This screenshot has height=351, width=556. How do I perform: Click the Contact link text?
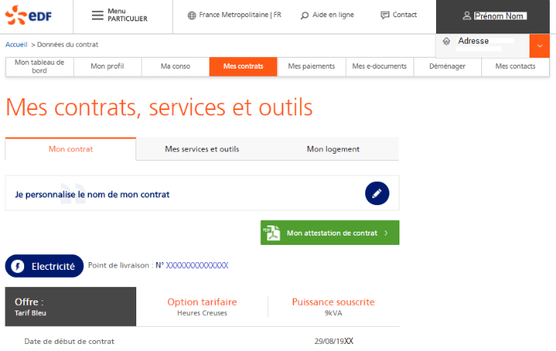coord(405,15)
